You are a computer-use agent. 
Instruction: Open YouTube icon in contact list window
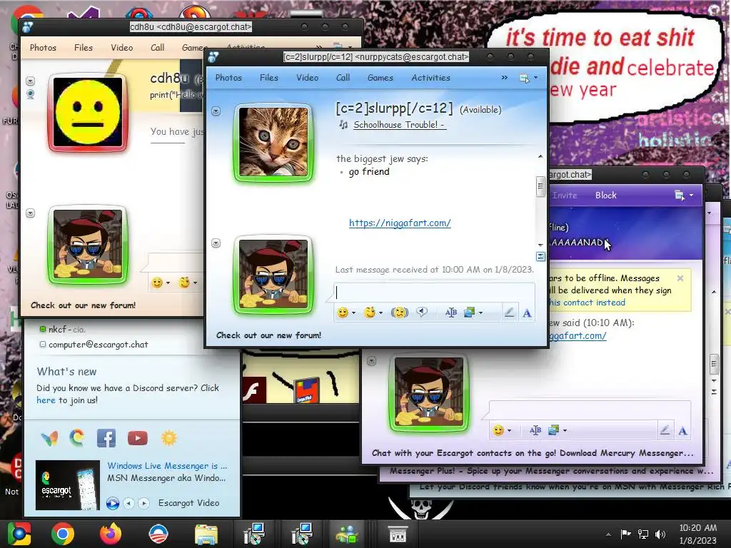tap(138, 438)
